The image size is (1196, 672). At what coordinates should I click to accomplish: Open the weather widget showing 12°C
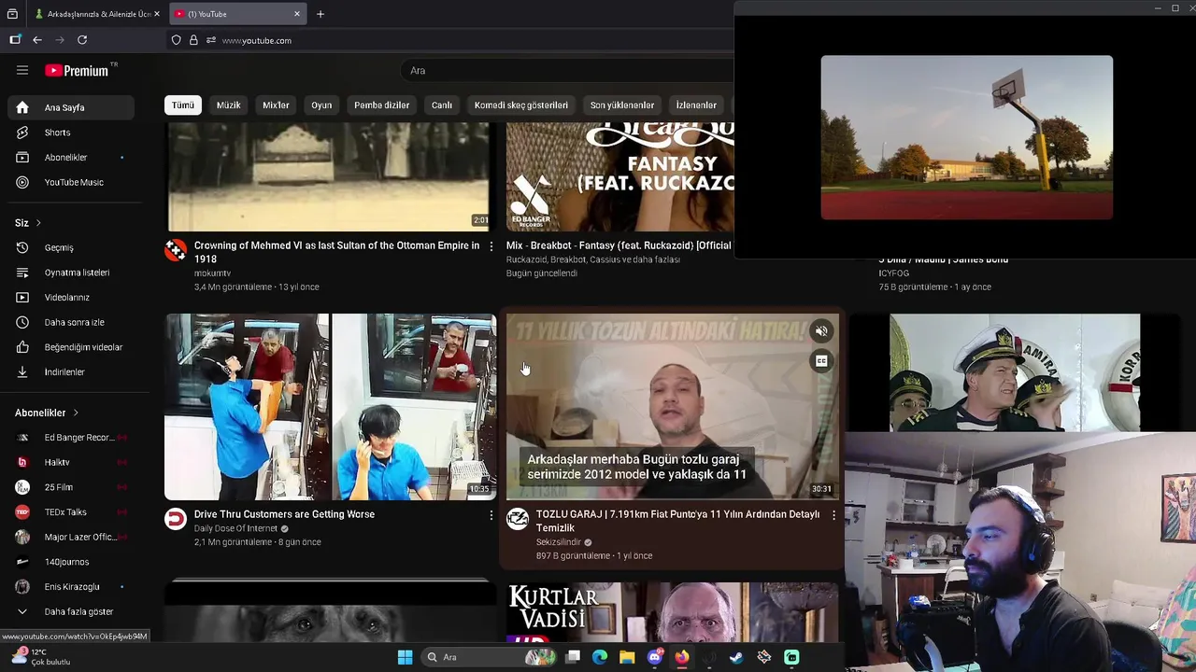click(x=39, y=657)
